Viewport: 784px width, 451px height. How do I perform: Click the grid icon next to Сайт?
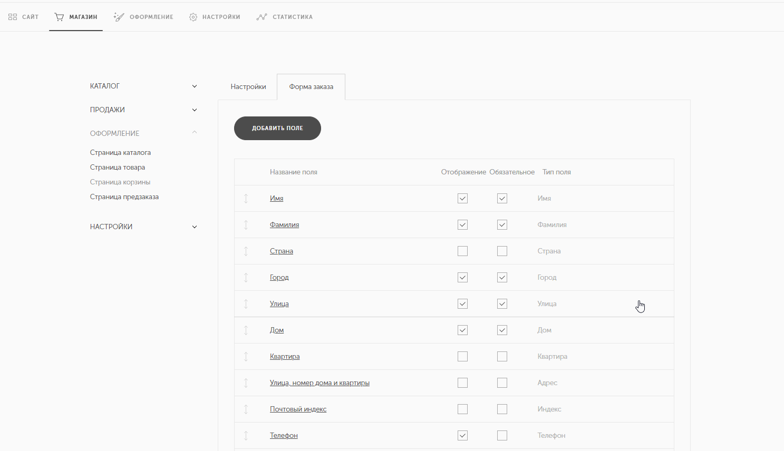pyautogui.click(x=13, y=17)
